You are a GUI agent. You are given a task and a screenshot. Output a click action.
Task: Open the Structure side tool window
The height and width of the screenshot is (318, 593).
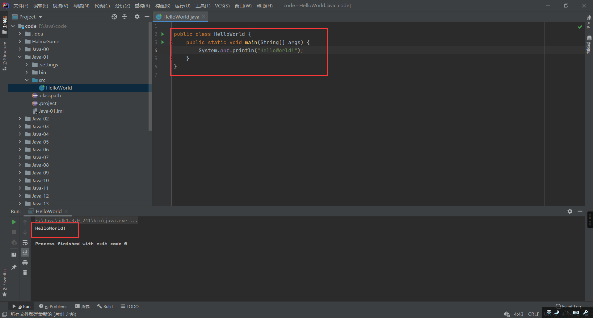pyautogui.click(x=4, y=56)
